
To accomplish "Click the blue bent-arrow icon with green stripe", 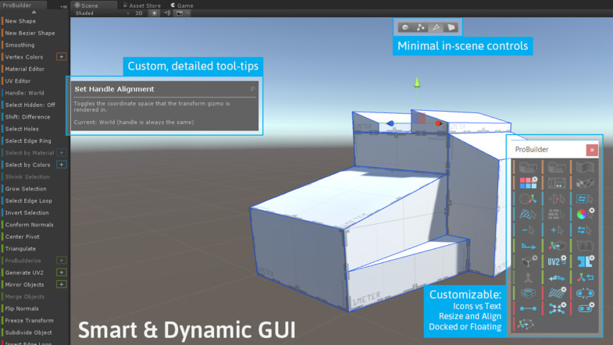I will (x=528, y=246).
